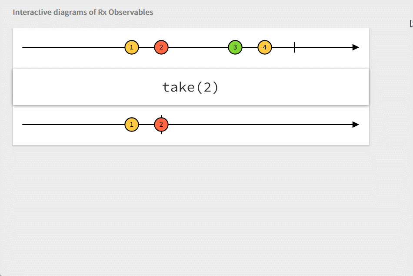Select red marble 2 on the input timeline
The width and height of the screenshot is (413, 276).
tap(161, 47)
